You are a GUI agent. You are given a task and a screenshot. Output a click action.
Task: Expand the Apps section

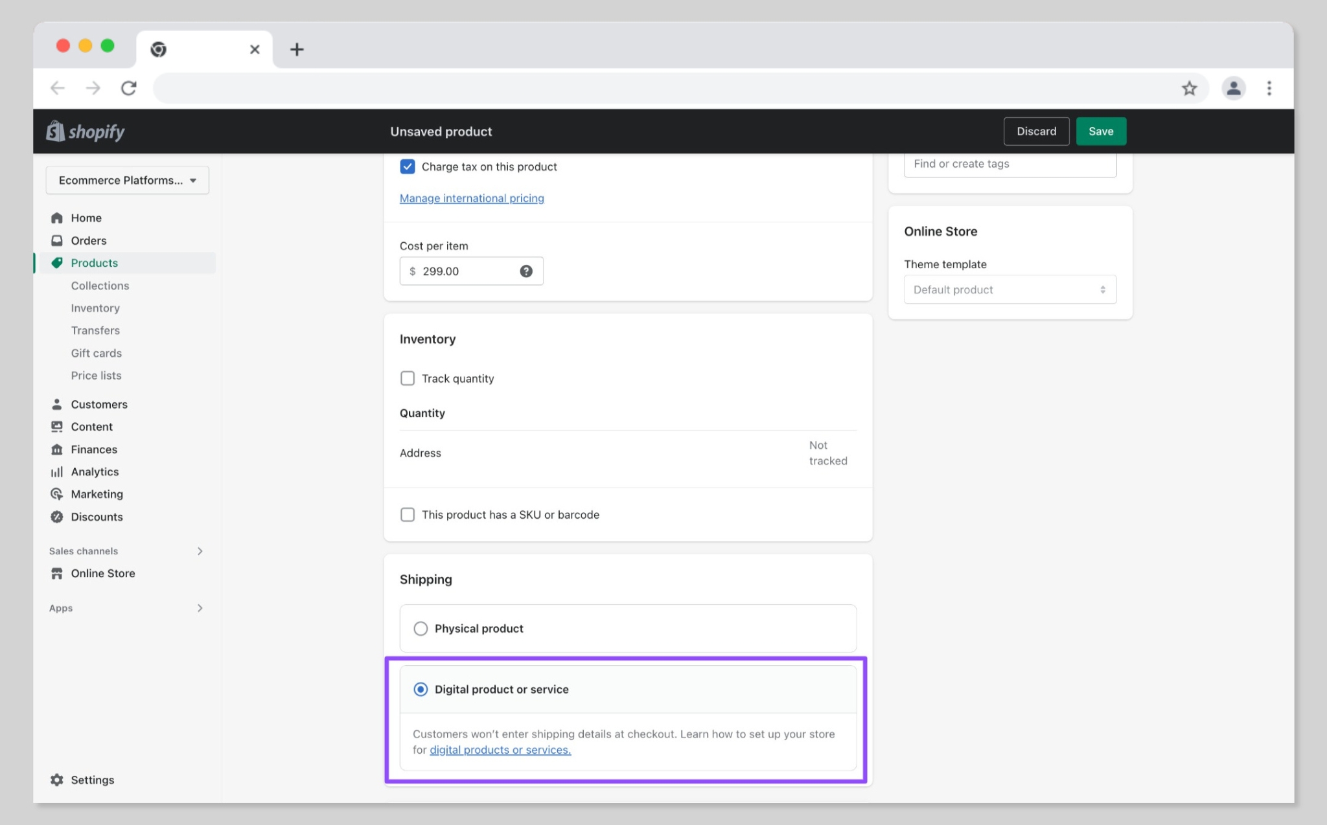[x=200, y=607]
